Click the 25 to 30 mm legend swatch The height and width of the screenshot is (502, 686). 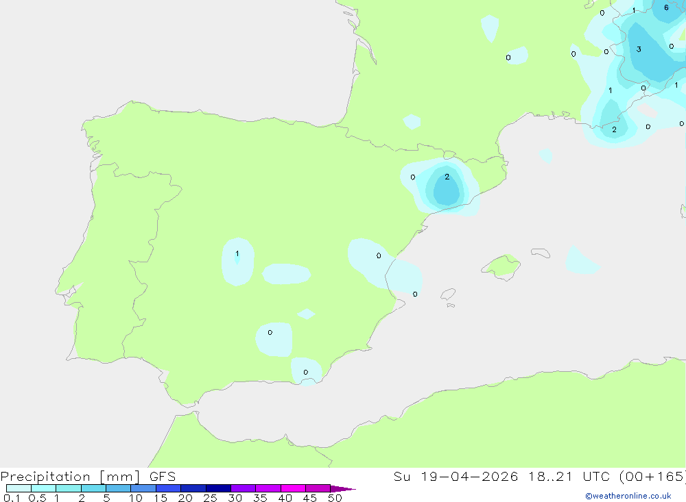tap(218, 488)
